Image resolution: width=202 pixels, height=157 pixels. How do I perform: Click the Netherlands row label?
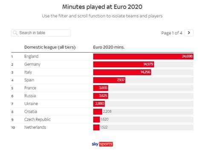click(35, 127)
